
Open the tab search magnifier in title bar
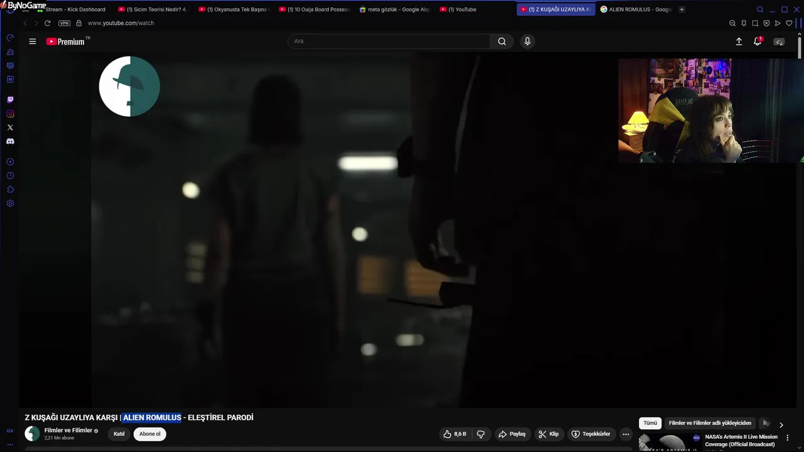[760, 9]
